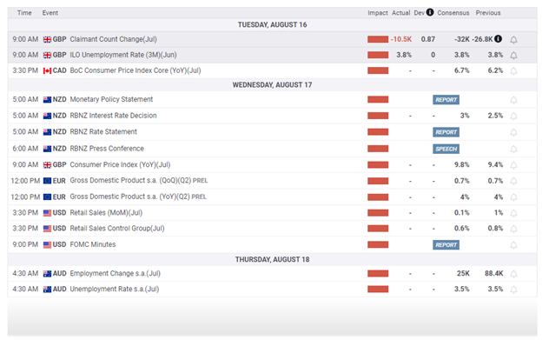Click the info icon beside Dev header

pos(430,12)
